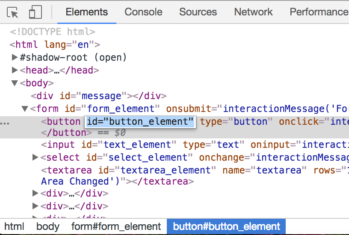The height and width of the screenshot is (235, 349).
Task: Toggle the device toolbar icon
Action: click(35, 12)
